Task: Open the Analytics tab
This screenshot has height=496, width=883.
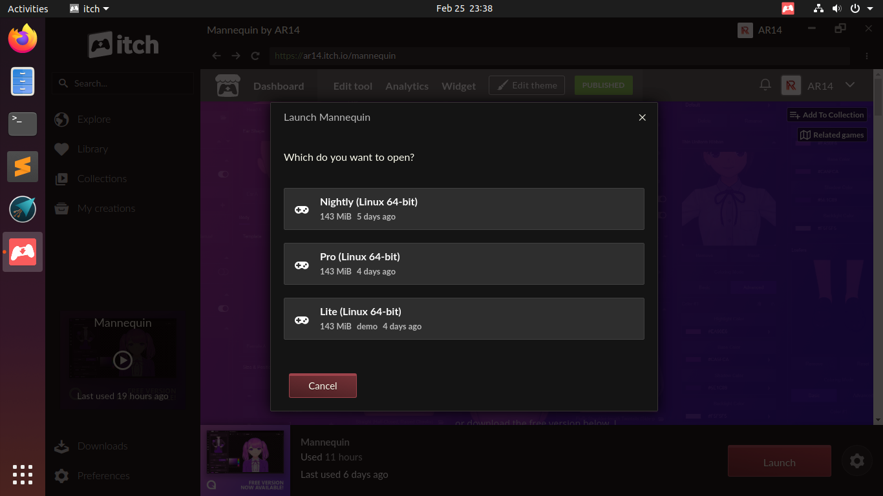Action: tap(407, 86)
